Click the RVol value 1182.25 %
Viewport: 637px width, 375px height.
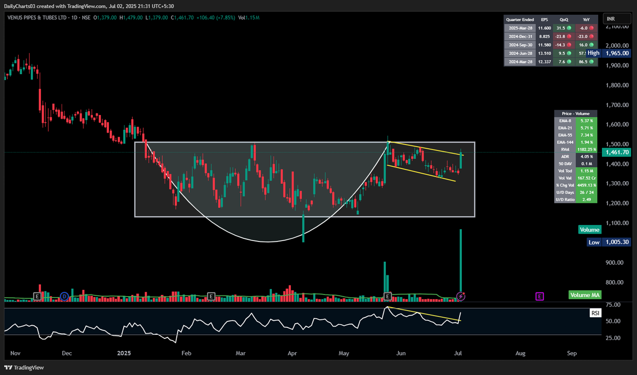coord(586,149)
